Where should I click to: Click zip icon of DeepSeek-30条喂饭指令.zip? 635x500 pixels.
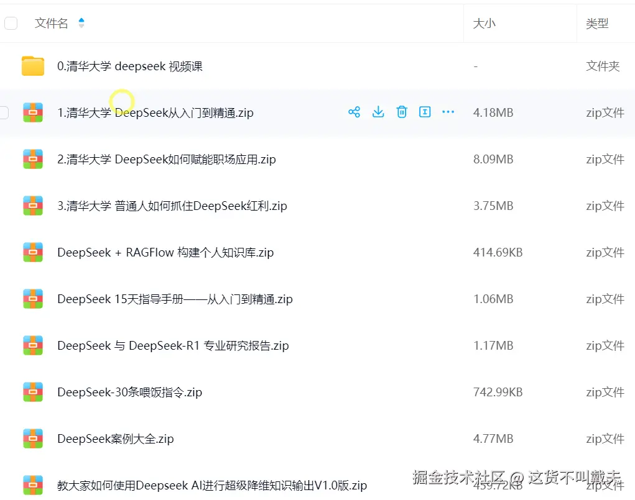[x=33, y=391]
